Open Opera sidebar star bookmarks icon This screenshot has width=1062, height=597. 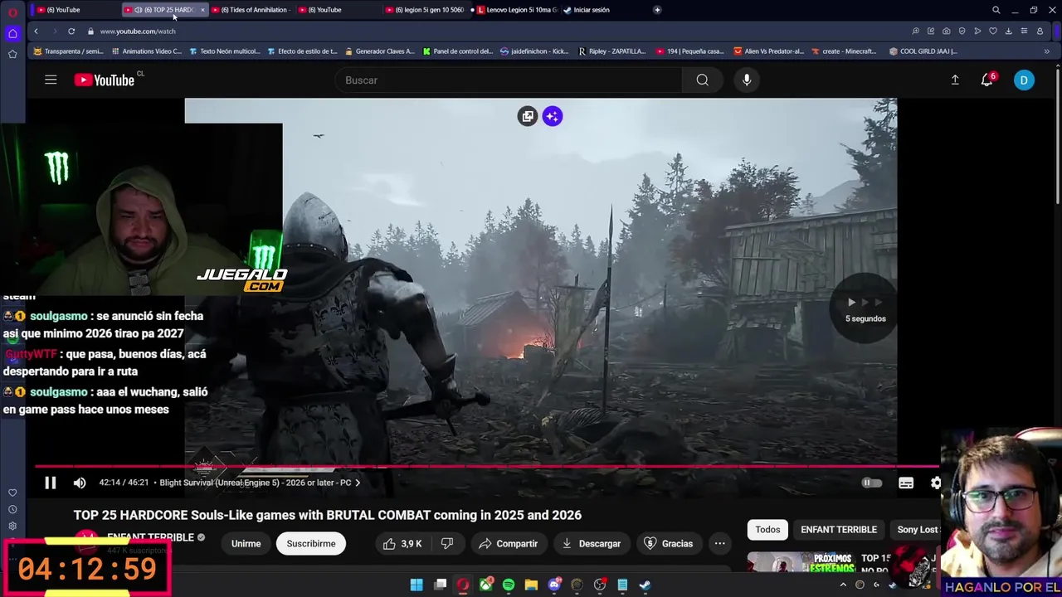pyautogui.click(x=12, y=54)
